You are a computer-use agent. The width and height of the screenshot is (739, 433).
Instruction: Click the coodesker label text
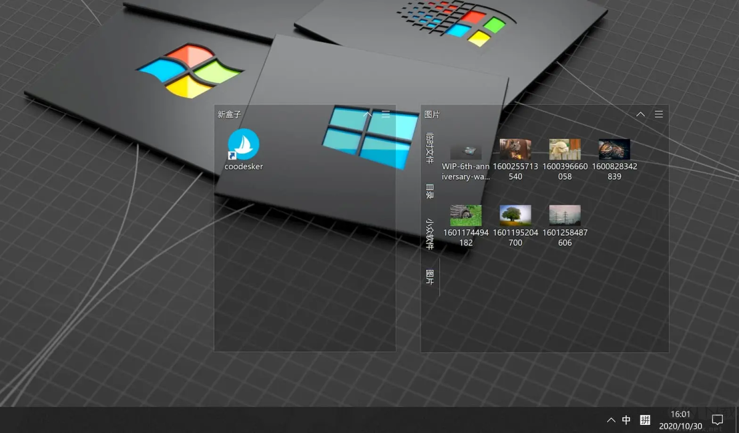click(x=243, y=166)
